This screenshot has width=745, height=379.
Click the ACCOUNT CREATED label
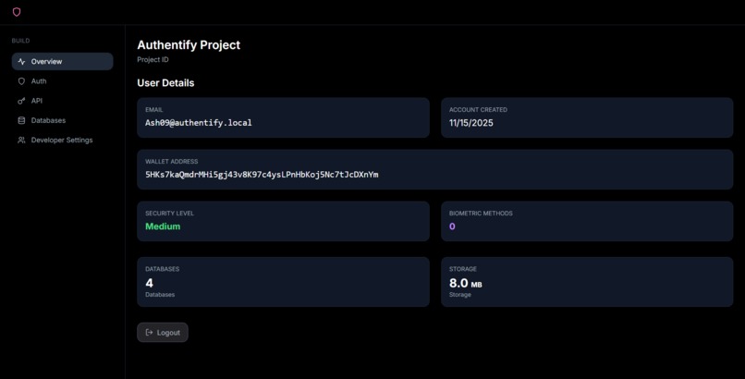click(x=478, y=110)
